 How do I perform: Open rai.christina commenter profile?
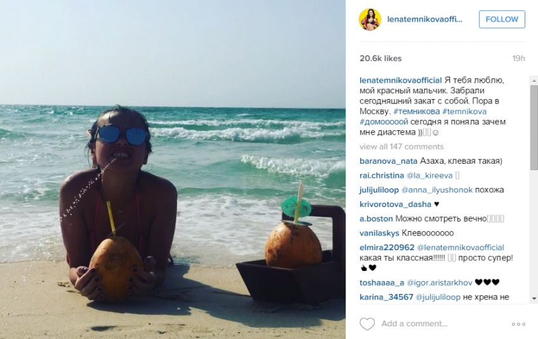(382, 175)
